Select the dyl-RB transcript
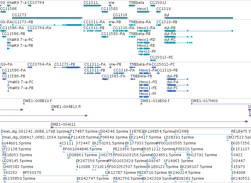Screen dimensions: 251x183 198,31
